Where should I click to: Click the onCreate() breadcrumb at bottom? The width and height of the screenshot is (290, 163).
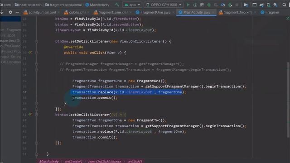[x=73, y=161]
